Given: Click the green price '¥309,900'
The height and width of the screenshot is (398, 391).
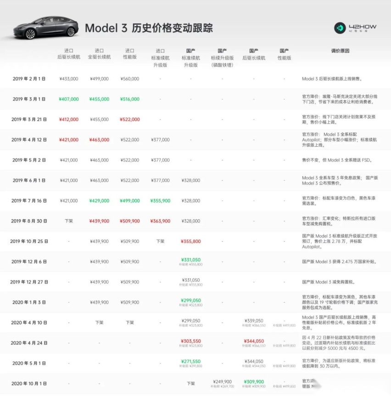Looking at the screenshot, I should [253, 381].
